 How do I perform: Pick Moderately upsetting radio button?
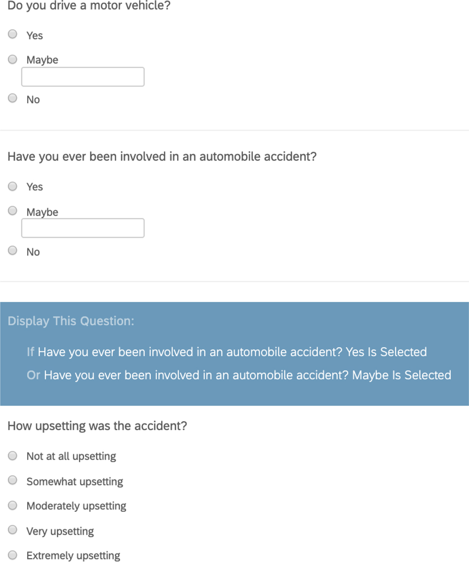(x=13, y=506)
